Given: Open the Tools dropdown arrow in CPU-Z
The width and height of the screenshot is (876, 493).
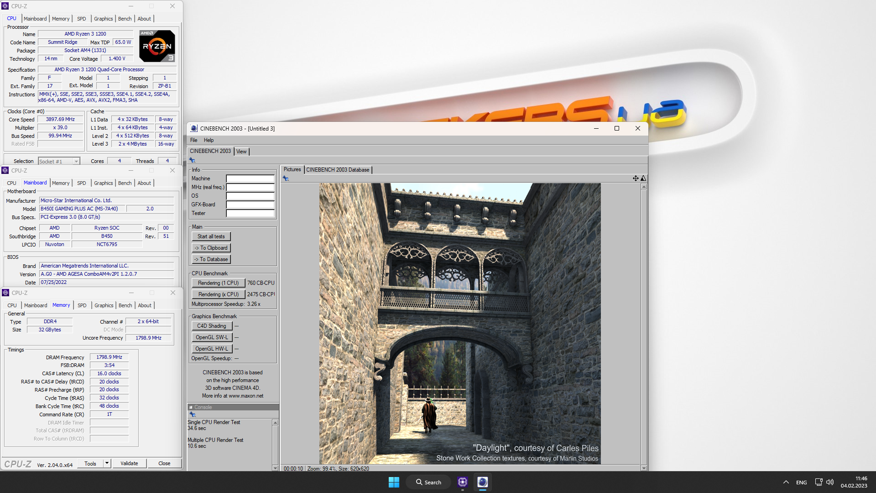Looking at the screenshot, I should point(107,463).
